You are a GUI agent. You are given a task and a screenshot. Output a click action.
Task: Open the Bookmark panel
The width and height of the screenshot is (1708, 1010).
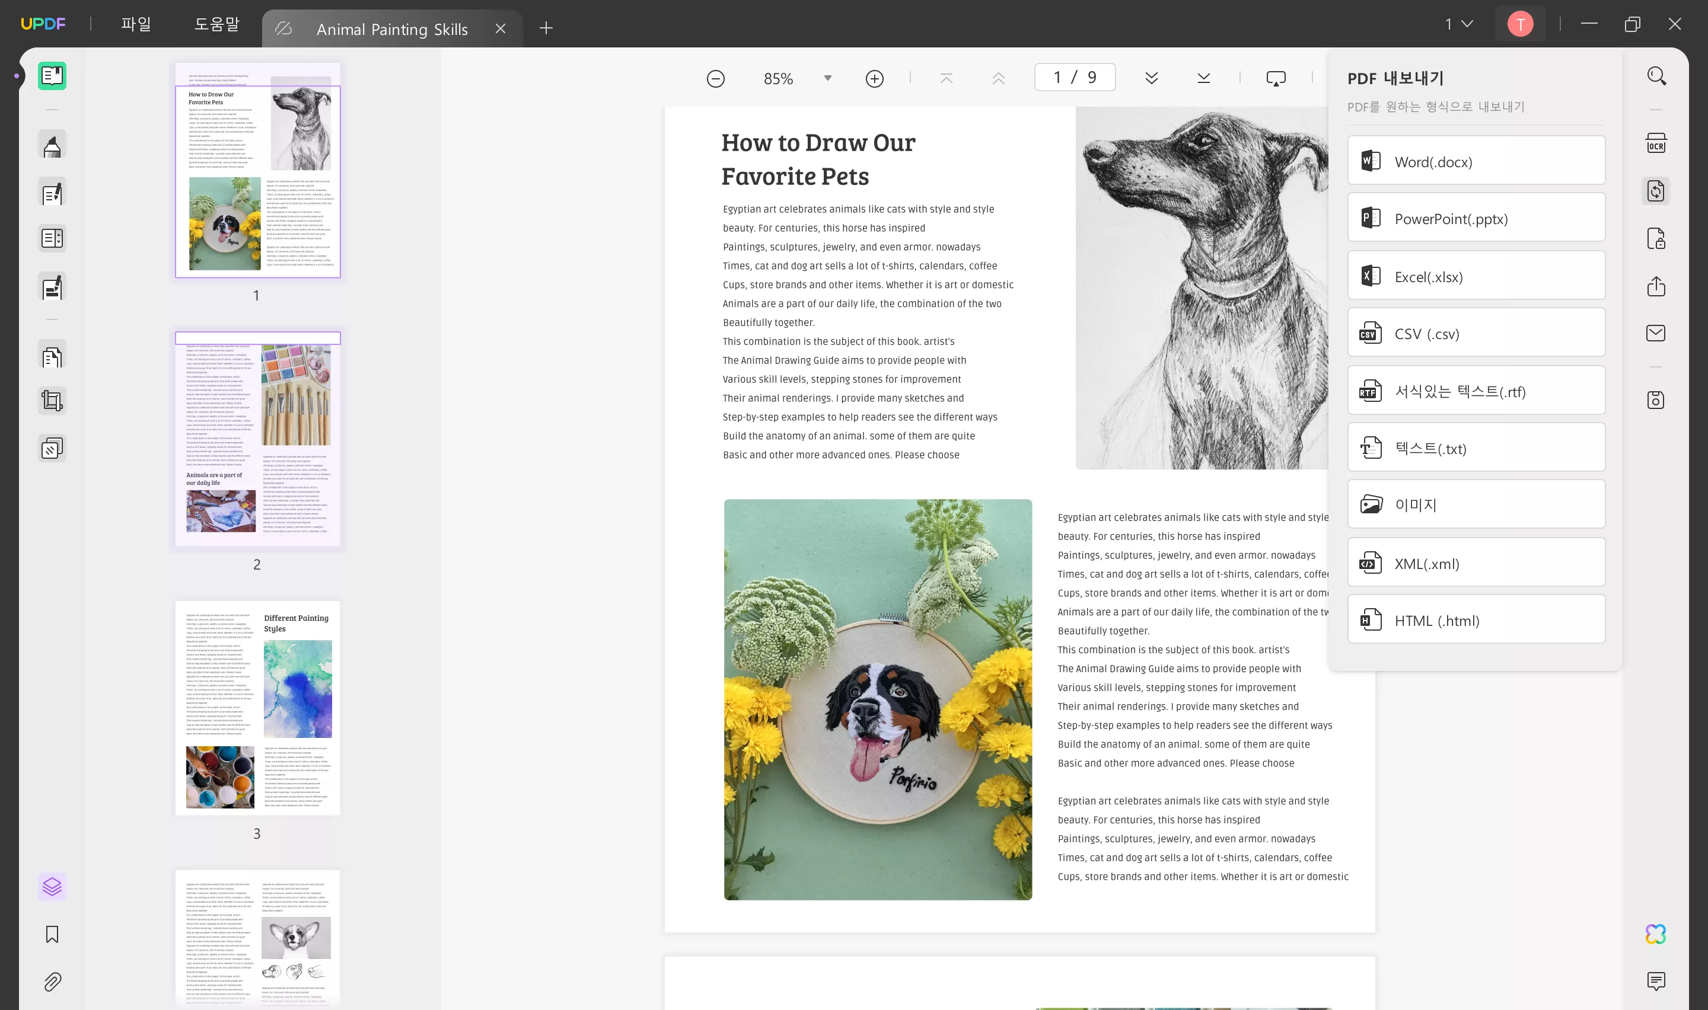click(x=52, y=934)
